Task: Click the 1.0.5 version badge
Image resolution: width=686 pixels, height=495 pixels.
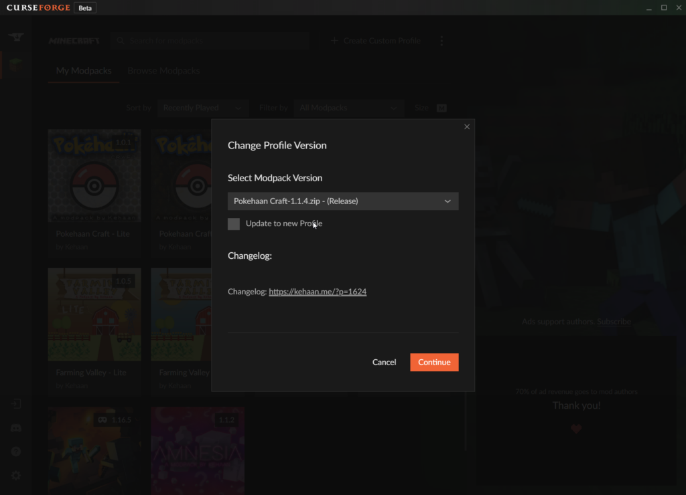Action: pyautogui.click(x=123, y=281)
